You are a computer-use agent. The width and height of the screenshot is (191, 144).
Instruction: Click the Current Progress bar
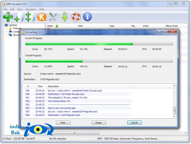click(99, 44)
